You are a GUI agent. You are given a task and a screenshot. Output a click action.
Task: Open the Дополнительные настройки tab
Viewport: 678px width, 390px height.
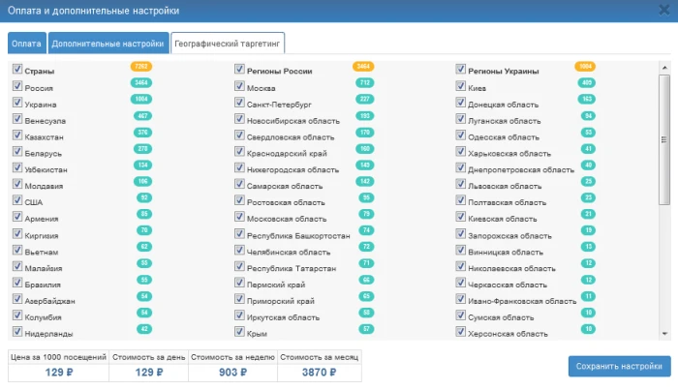click(108, 44)
